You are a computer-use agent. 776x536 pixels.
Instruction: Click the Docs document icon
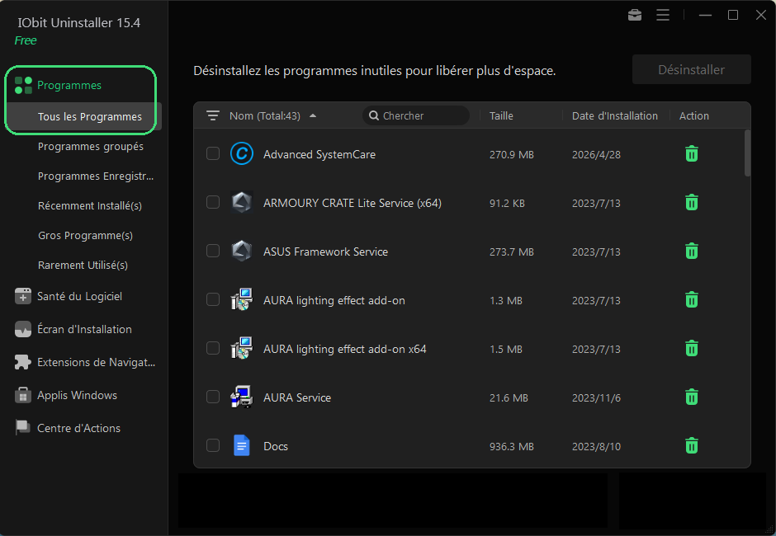coord(242,445)
